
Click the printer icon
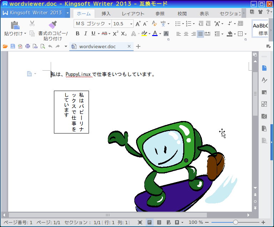tap(28, 46)
